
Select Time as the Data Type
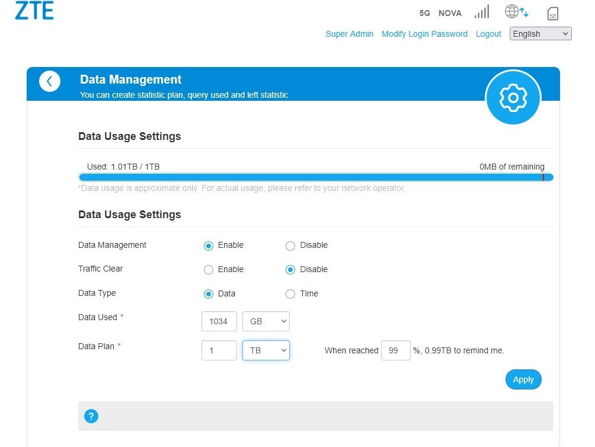point(290,294)
